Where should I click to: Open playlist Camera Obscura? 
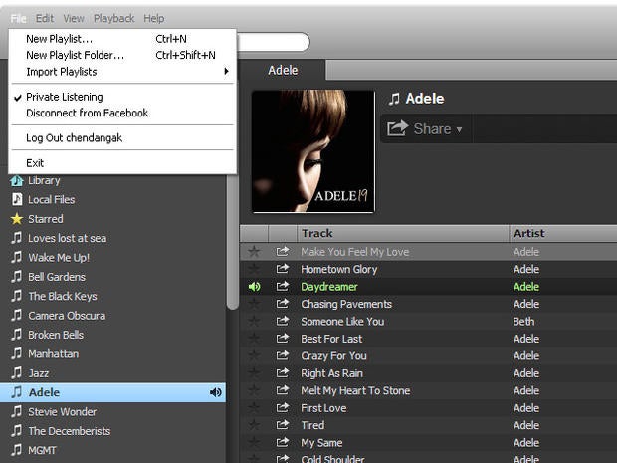tap(67, 316)
